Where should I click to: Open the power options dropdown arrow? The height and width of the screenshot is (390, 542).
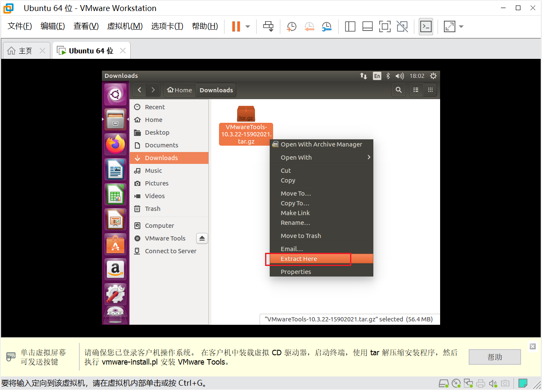248,26
